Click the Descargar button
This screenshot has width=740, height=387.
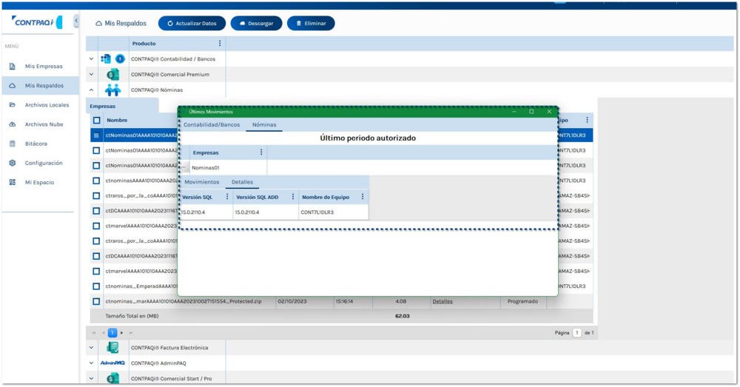click(x=256, y=24)
